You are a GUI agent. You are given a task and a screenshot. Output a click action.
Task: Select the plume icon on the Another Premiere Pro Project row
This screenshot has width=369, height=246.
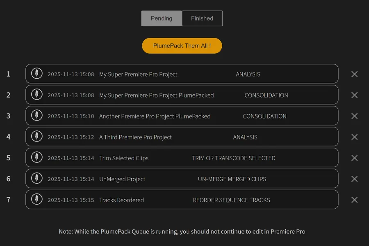(36, 116)
